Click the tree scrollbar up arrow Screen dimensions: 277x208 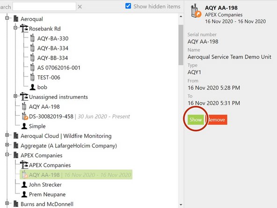click(181, 16)
